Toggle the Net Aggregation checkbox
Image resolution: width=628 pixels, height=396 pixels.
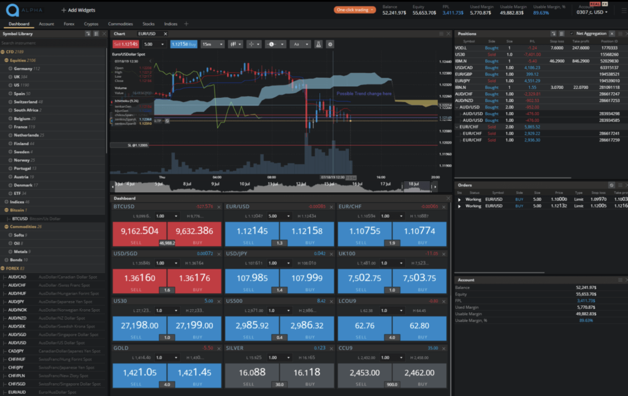point(572,34)
